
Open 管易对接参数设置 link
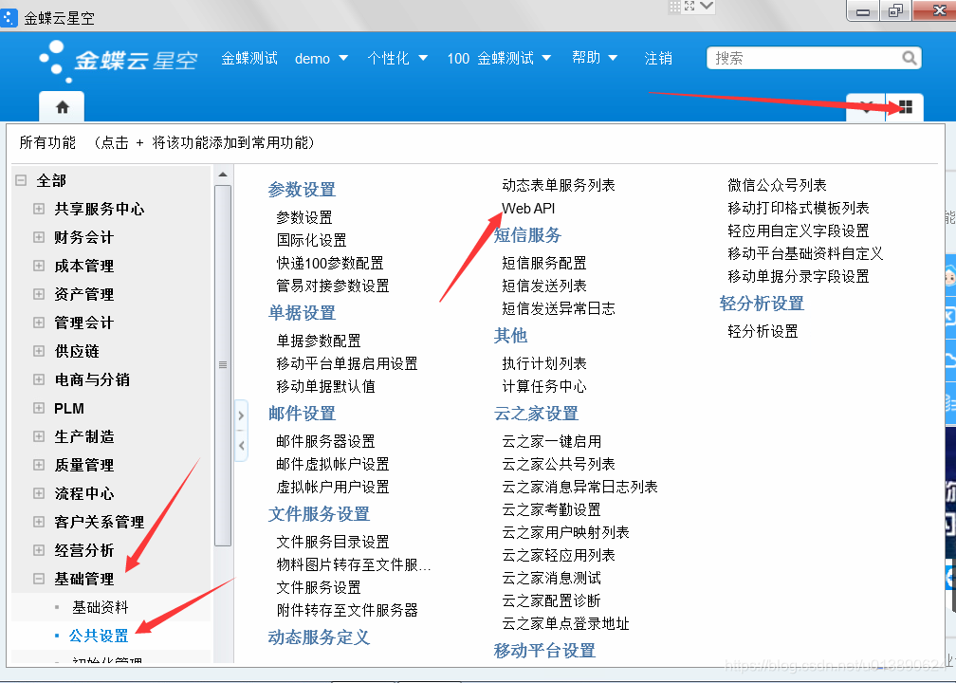(333, 286)
